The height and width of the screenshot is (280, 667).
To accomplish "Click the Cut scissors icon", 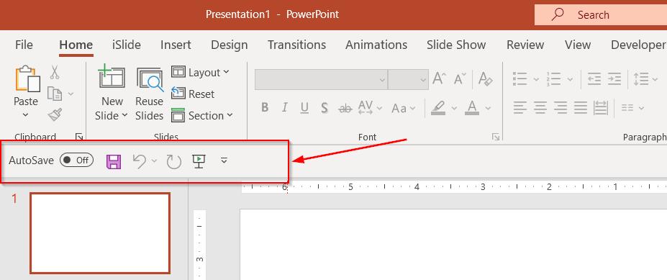I will tap(55, 73).
